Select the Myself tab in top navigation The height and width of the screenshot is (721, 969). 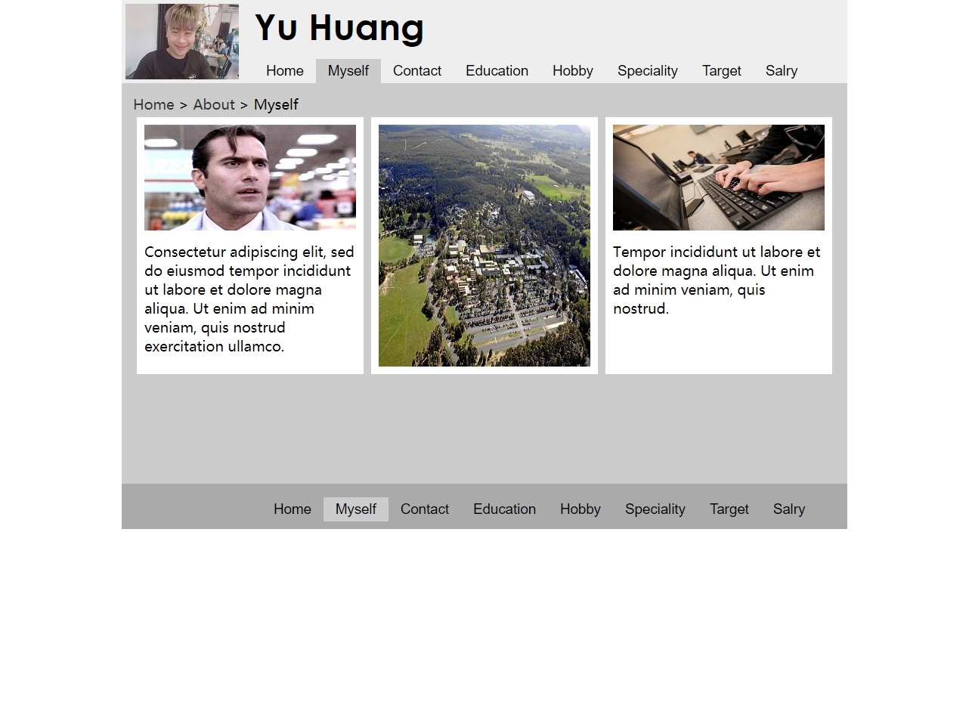(x=348, y=71)
